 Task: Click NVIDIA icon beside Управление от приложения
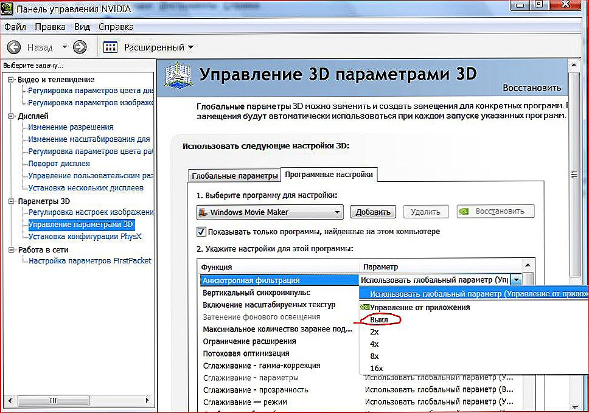tap(364, 307)
